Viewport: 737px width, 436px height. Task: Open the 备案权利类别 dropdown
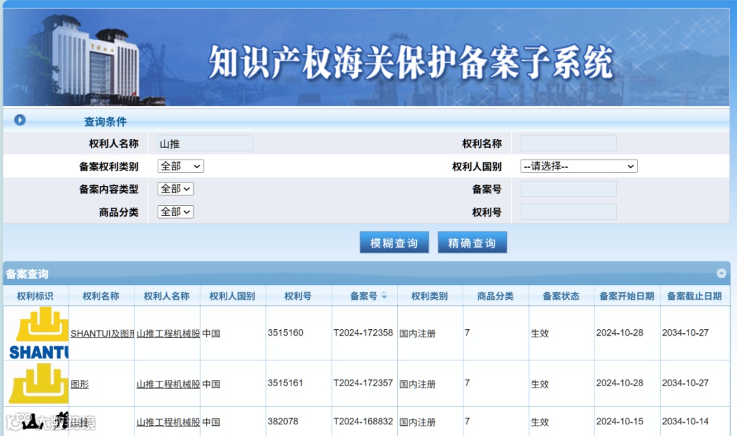tap(180, 166)
